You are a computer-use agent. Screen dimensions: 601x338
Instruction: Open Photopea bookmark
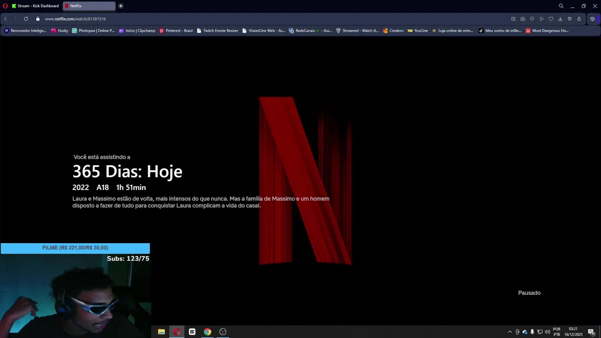tap(93, 31)
